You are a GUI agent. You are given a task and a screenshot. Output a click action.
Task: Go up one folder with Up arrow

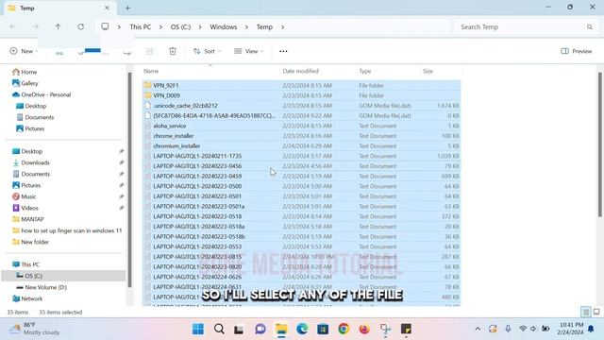tap(58, 26)
